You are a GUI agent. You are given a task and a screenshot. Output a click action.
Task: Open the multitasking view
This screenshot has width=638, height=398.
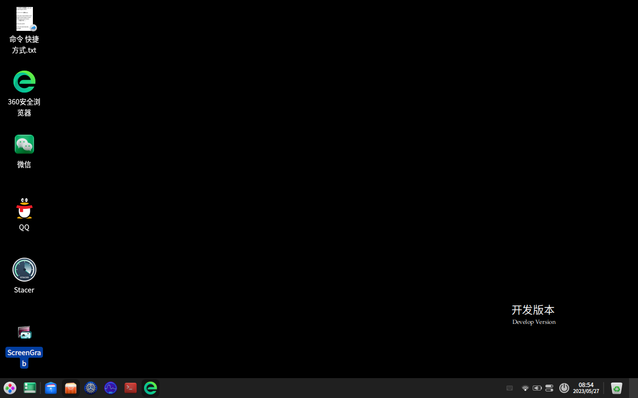[29, 388]
